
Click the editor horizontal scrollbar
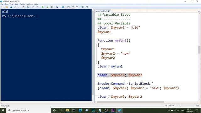[x=130, y=102]
